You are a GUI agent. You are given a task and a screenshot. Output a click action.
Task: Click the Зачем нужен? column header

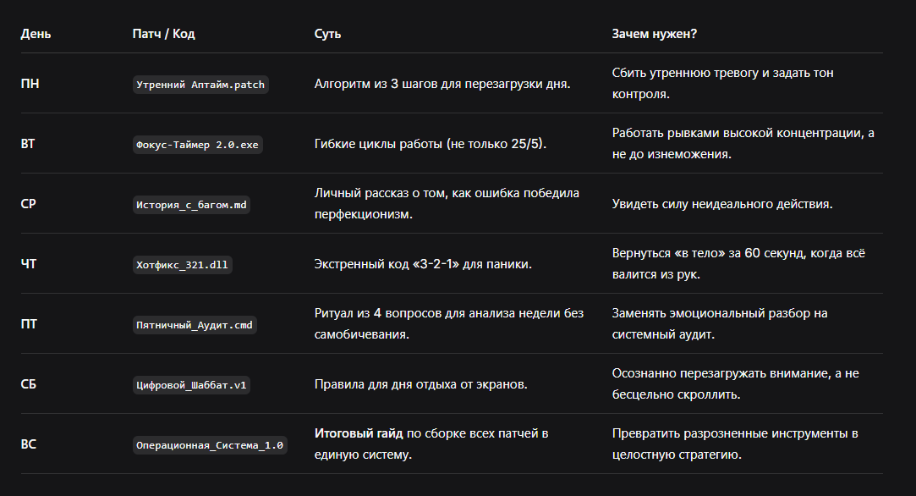click(655, 34)
